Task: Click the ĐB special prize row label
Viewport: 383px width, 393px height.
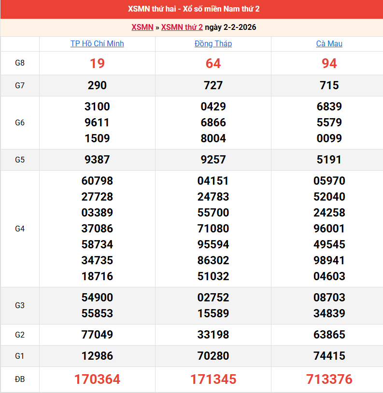Action: (20, 379)
